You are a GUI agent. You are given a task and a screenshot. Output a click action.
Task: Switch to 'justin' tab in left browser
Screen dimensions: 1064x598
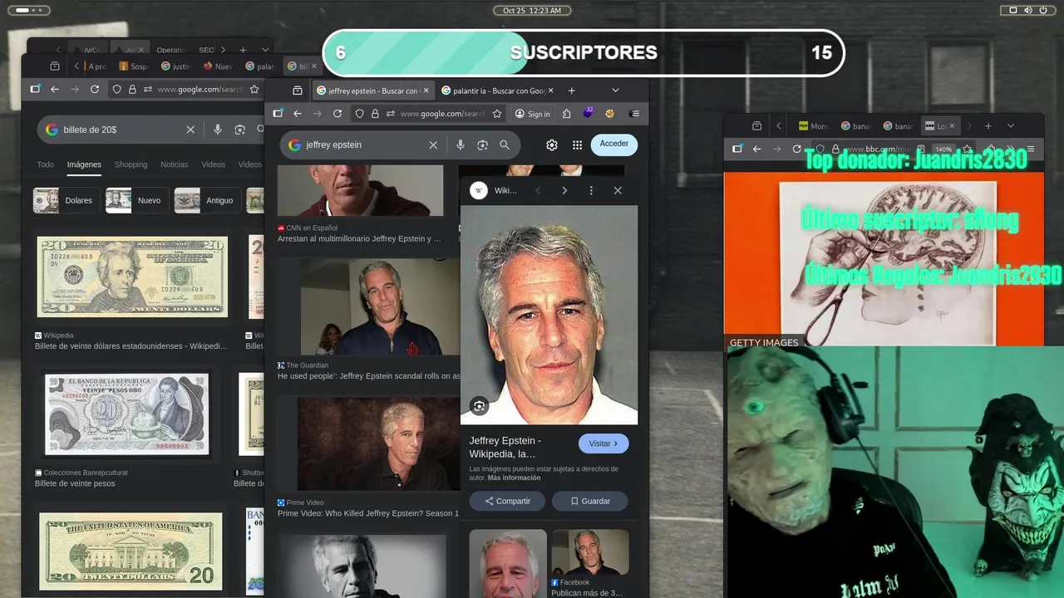point(175,66)
